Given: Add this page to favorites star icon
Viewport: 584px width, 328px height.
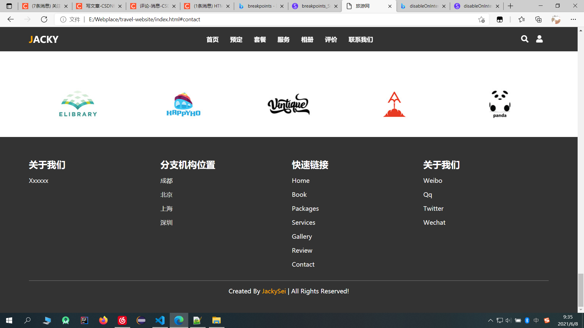Looking at the screenshot, I should pyautogui.click(x=481, y=19).
